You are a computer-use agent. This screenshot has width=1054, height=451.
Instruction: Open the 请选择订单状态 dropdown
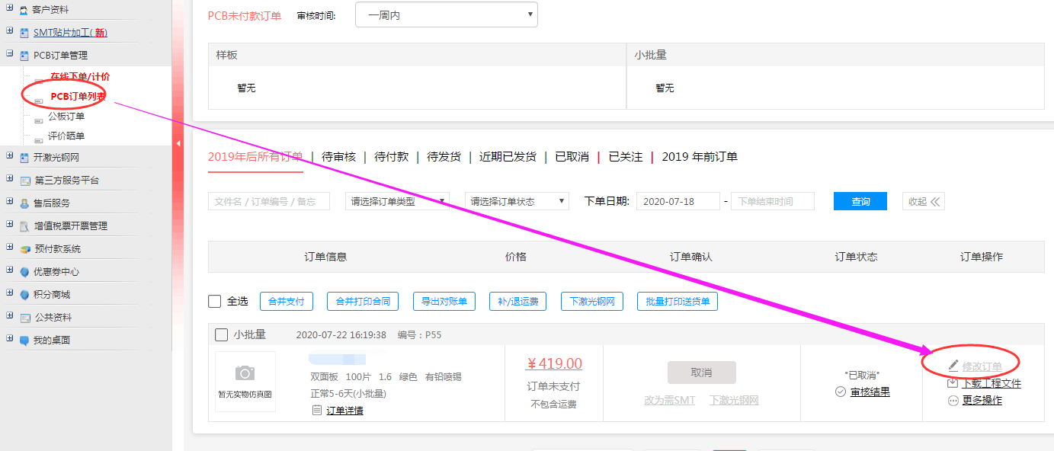pos(517,201)
